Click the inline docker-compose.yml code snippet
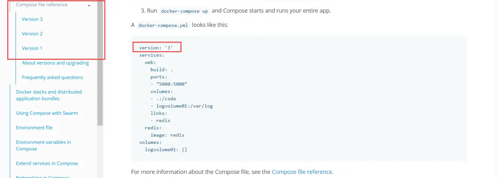The image size is (498, 178). [x=163, y=25]
